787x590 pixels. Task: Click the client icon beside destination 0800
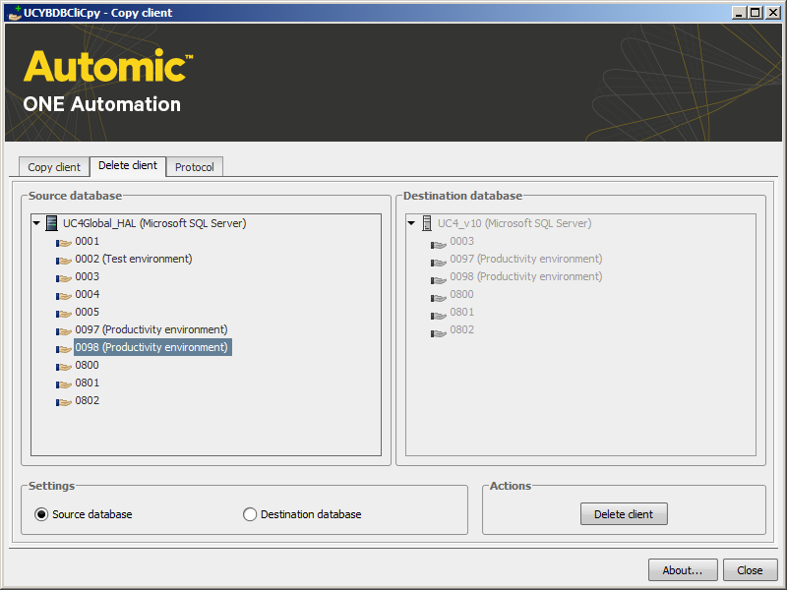tap(439, 298)
